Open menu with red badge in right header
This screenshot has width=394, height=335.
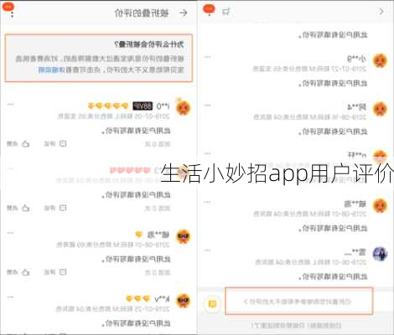pos(210,10)
